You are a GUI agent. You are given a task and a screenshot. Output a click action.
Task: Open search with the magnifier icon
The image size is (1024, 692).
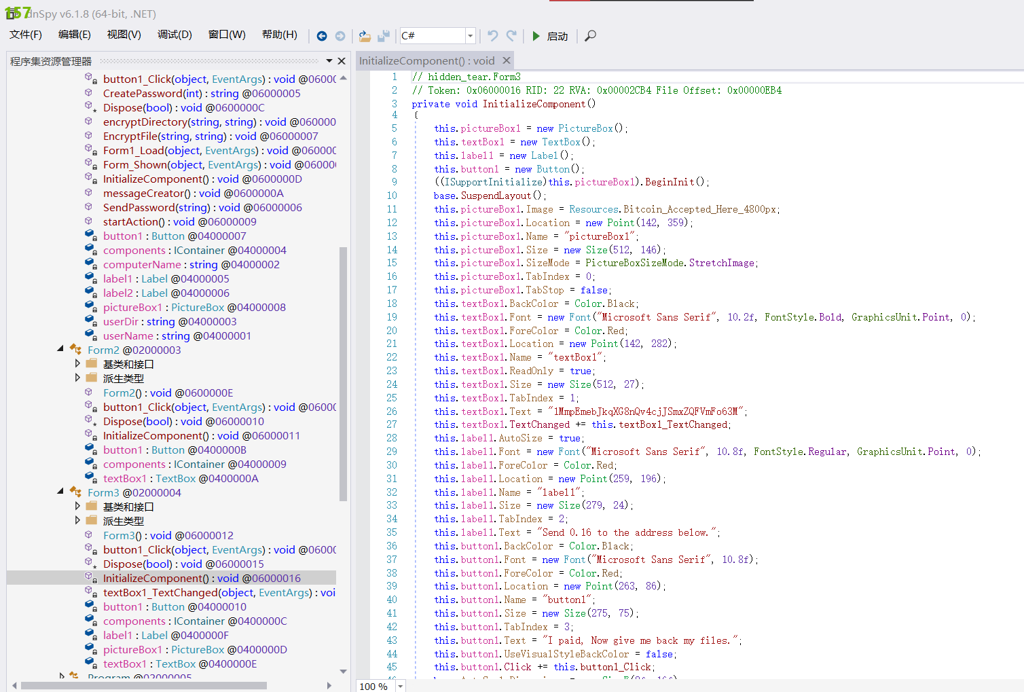point(590,36)
